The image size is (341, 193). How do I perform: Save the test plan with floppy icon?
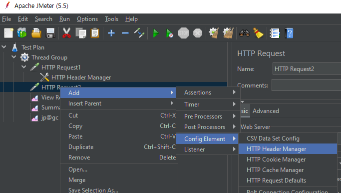(x=50, y=33)
